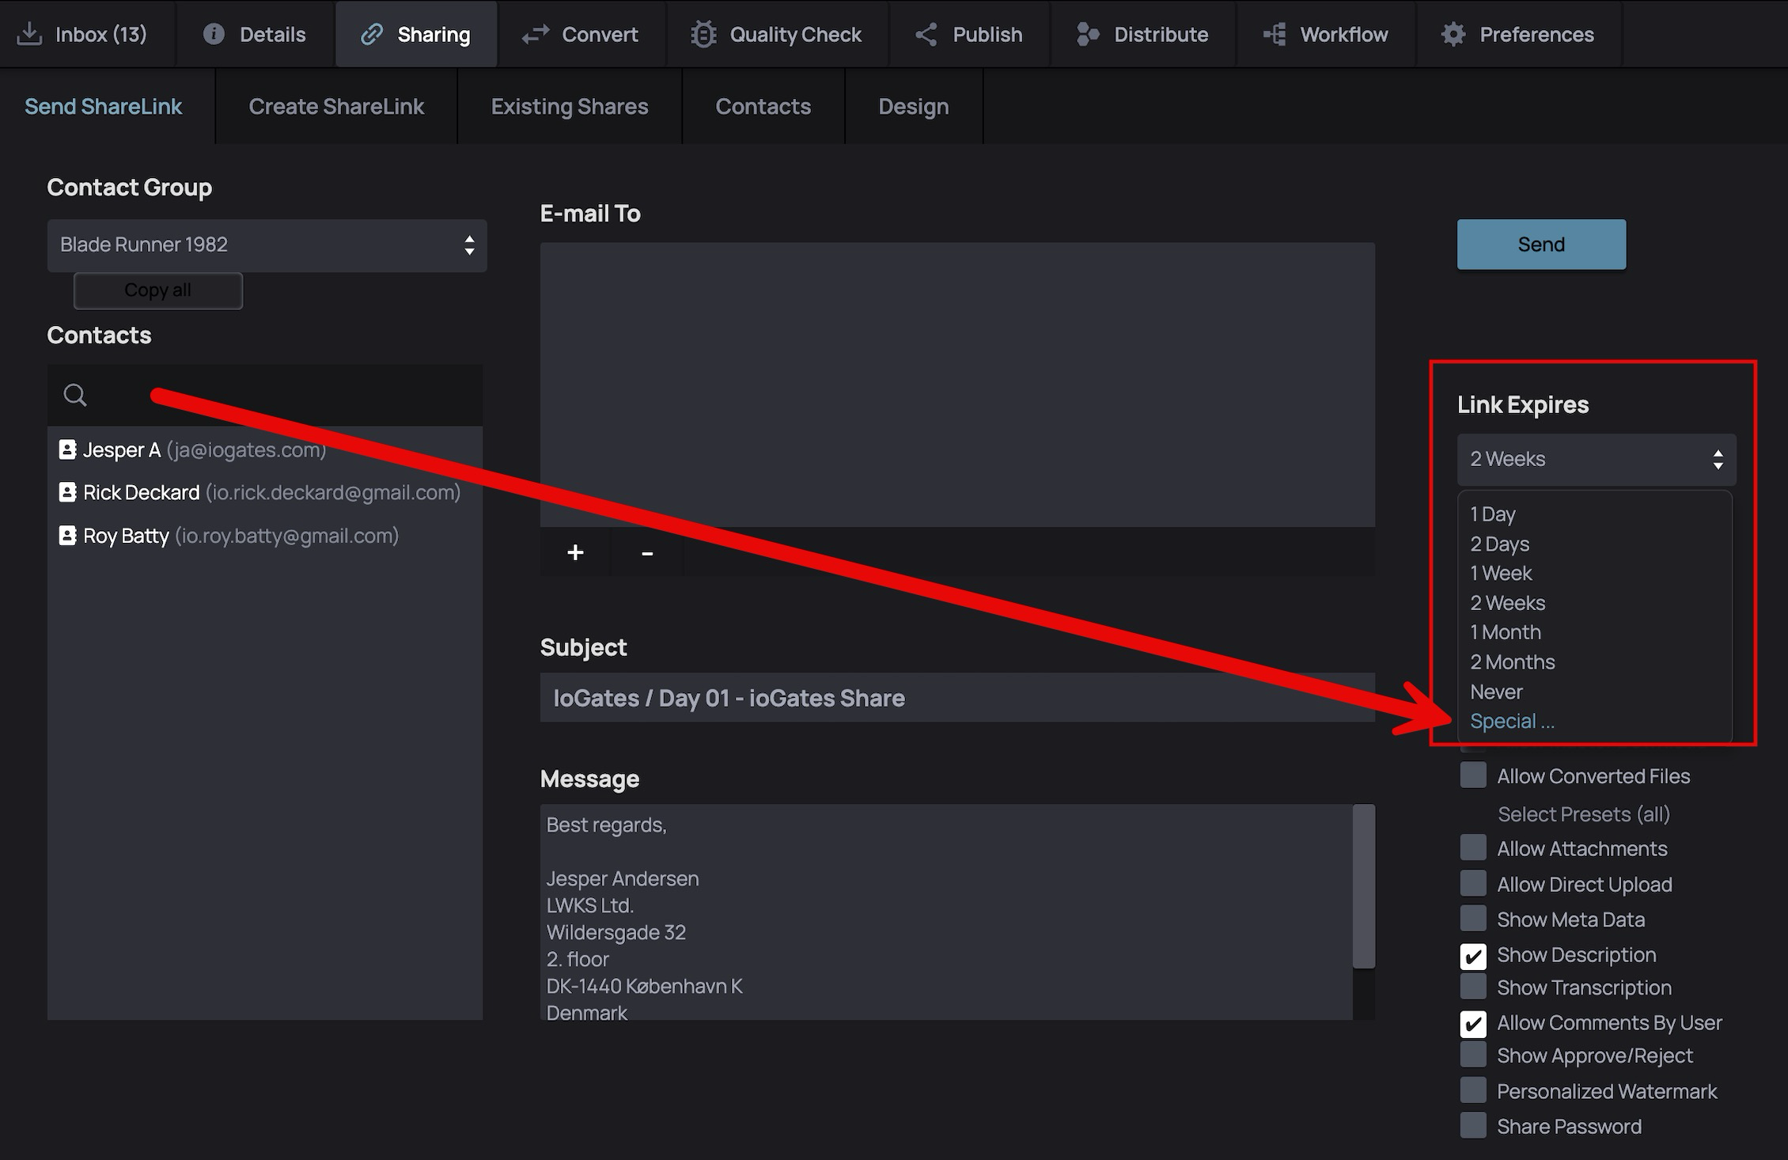Click the Message box scrollbar thumb
Viewport: 1788px width, 1160px height.
tap(1363, 886)
